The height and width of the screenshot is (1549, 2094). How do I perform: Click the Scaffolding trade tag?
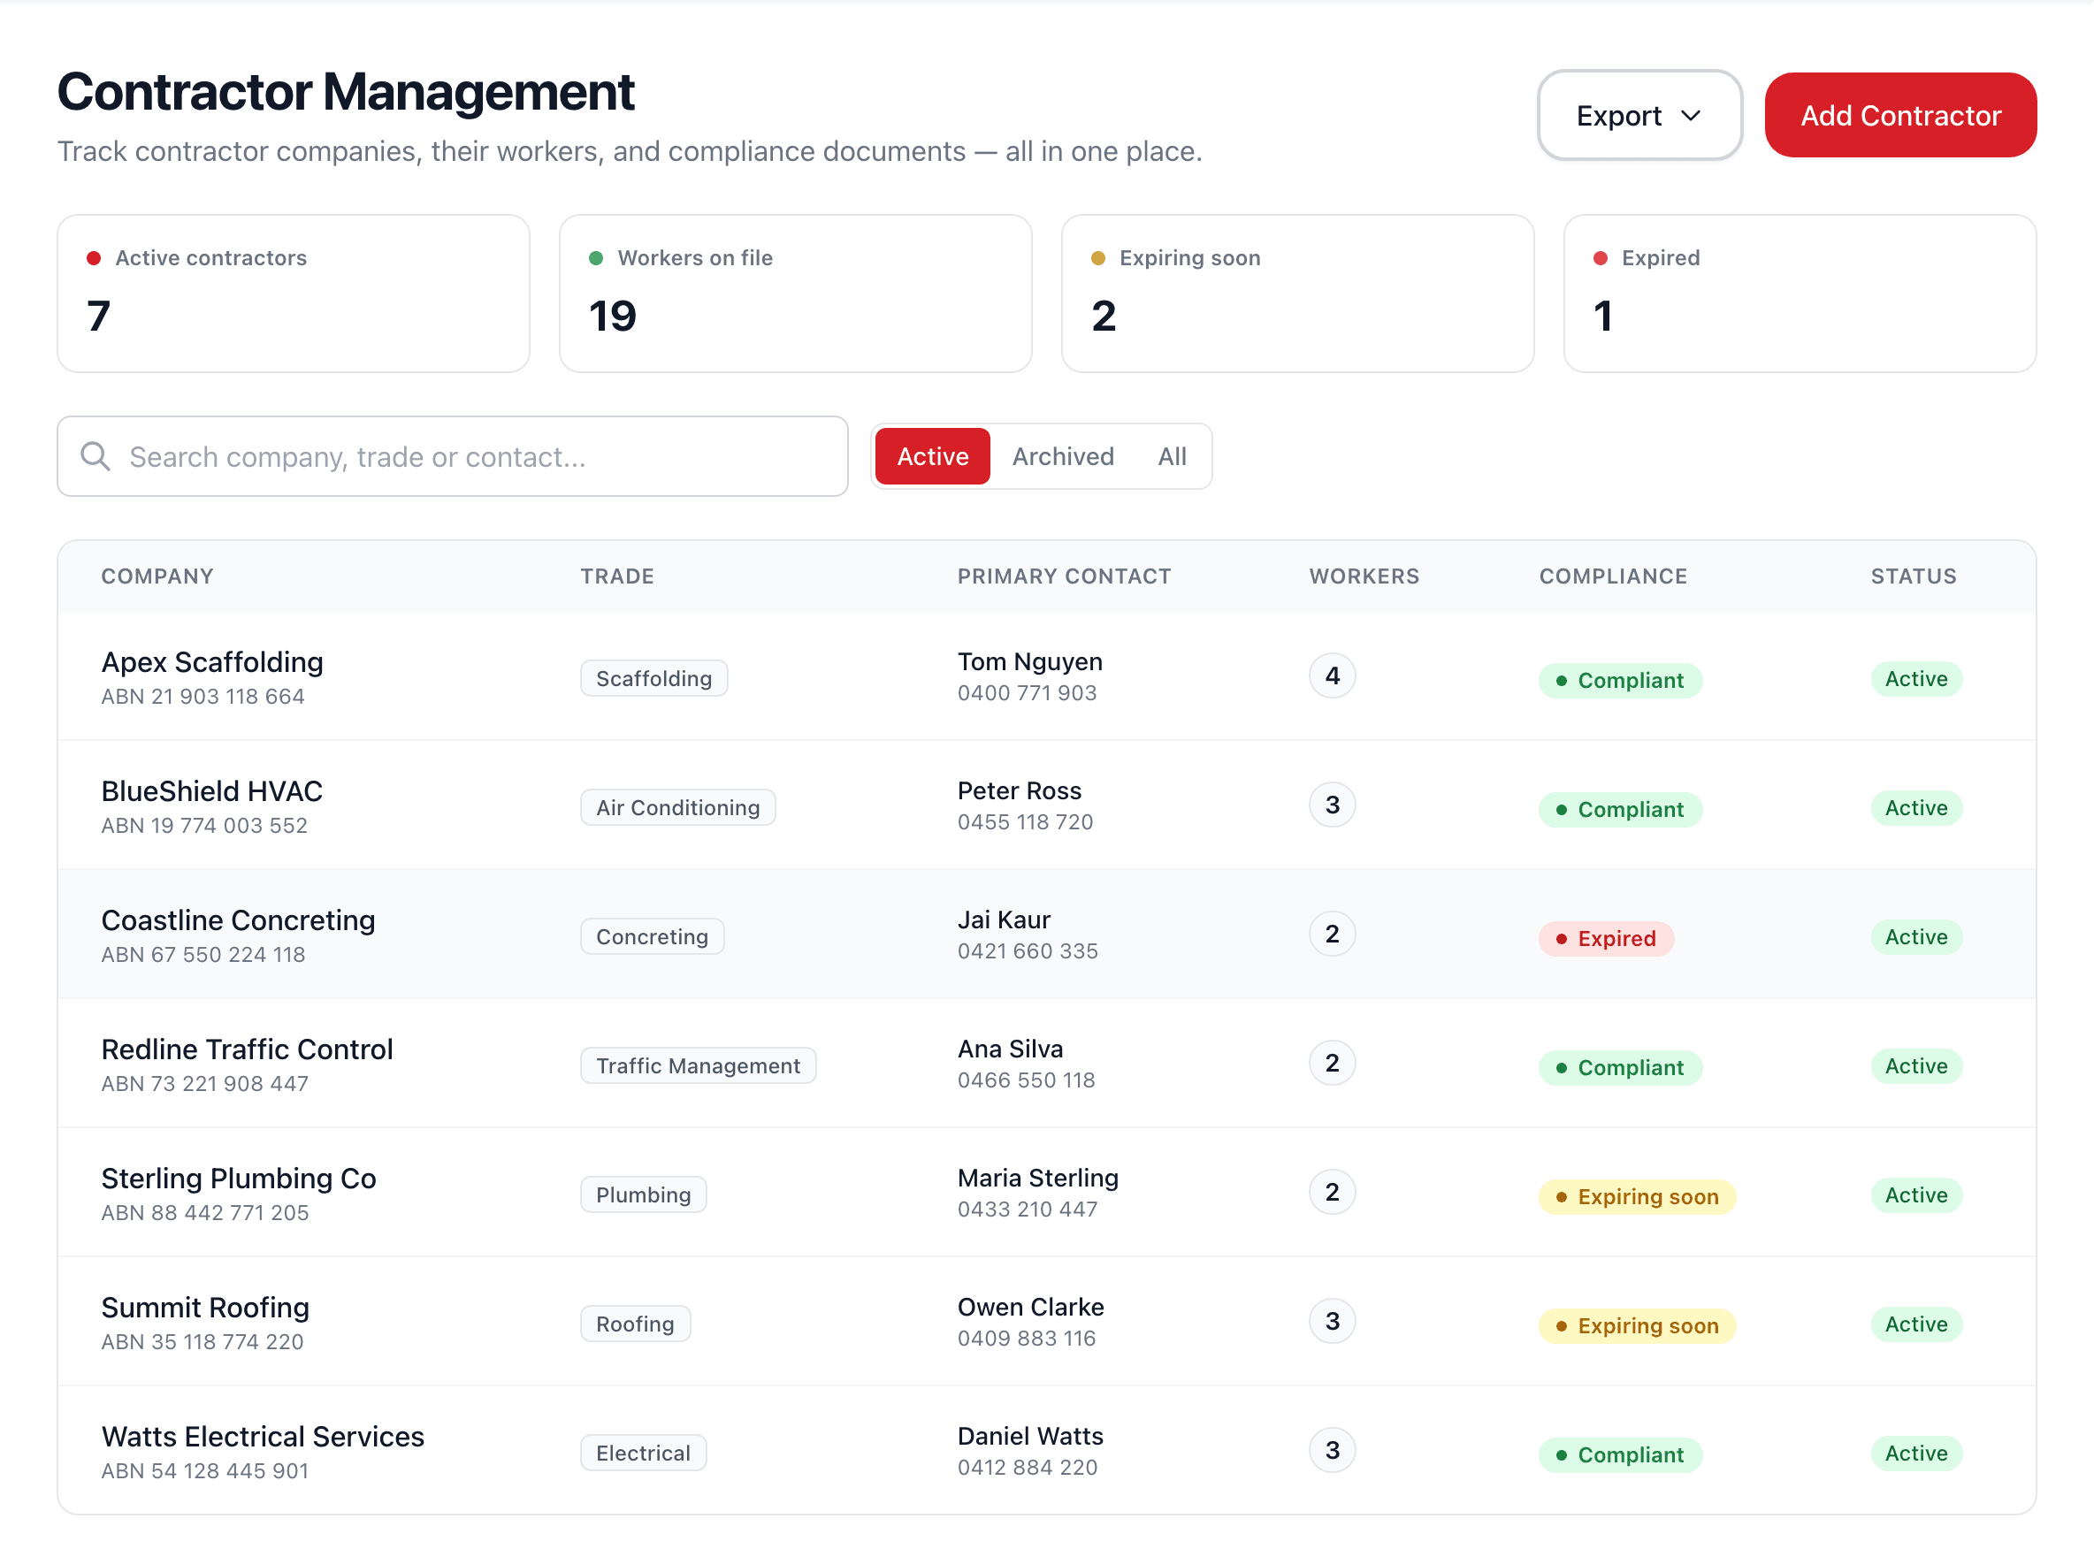tap(653, 678)
